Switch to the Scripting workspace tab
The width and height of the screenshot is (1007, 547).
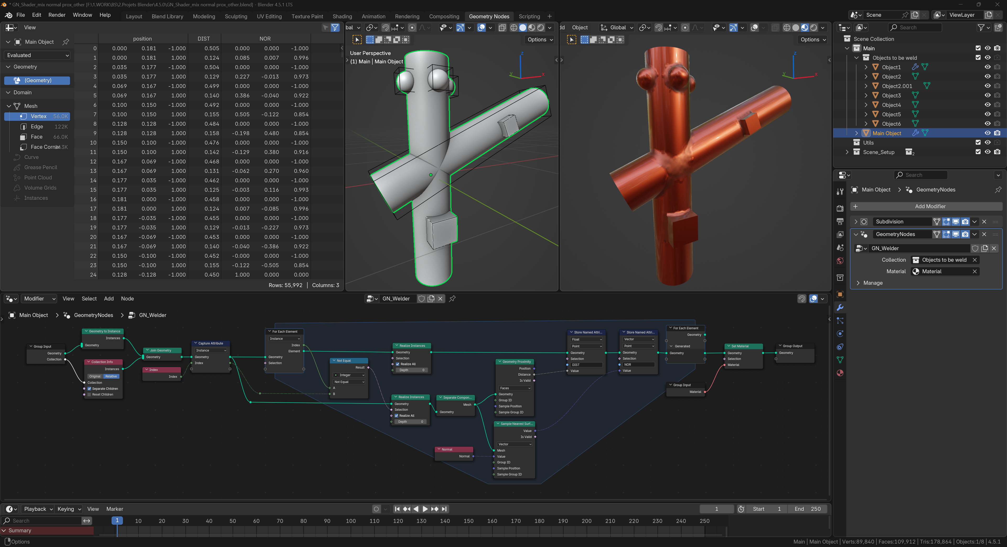pos(529,16)
